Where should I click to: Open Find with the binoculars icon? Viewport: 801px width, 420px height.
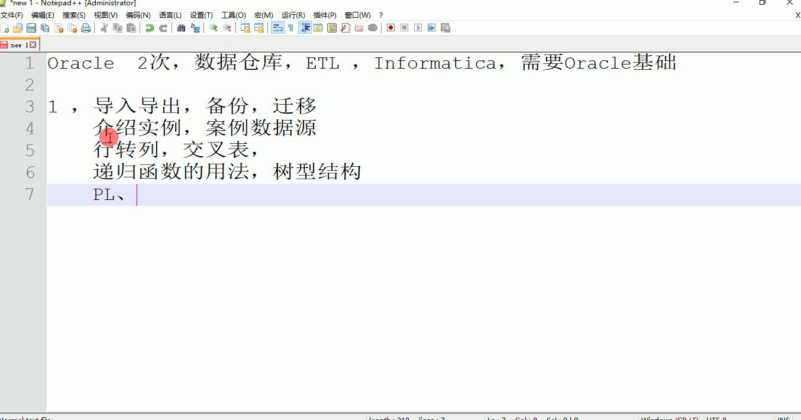[182, 28]
